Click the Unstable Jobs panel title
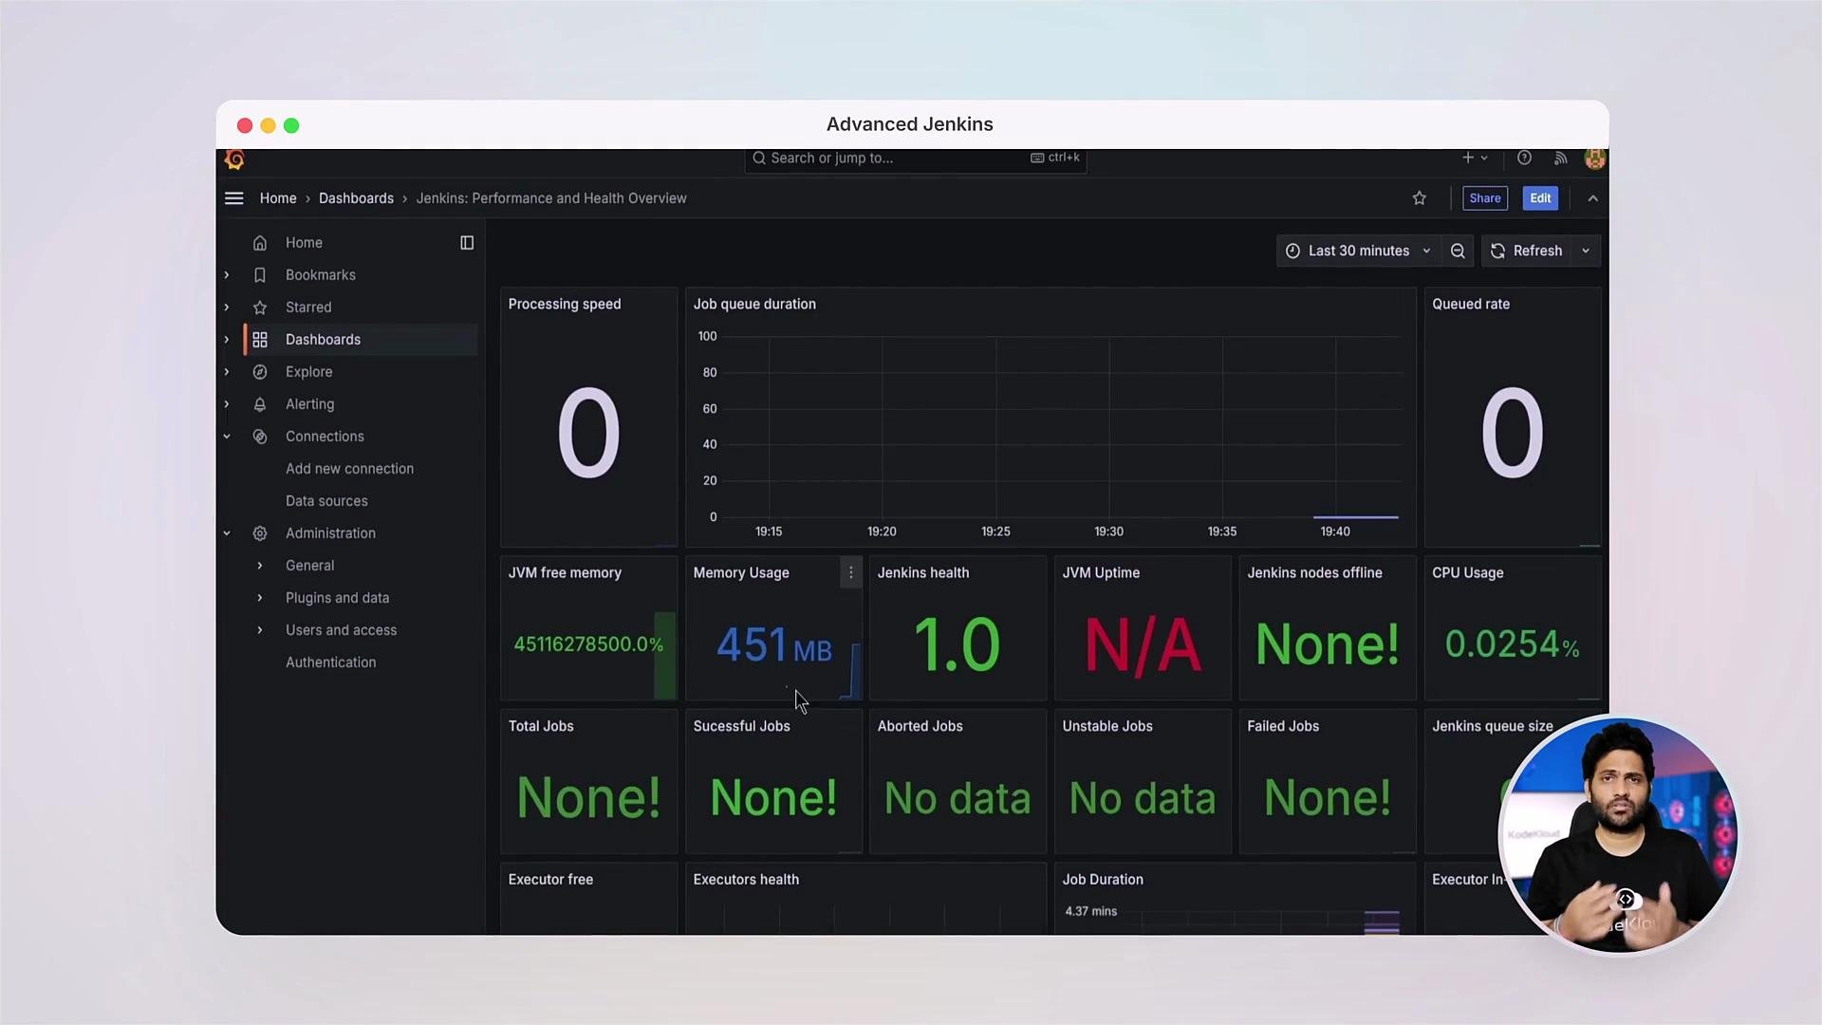The height and width of the screenshot is (1025, 1822). tap(1107, 726)
